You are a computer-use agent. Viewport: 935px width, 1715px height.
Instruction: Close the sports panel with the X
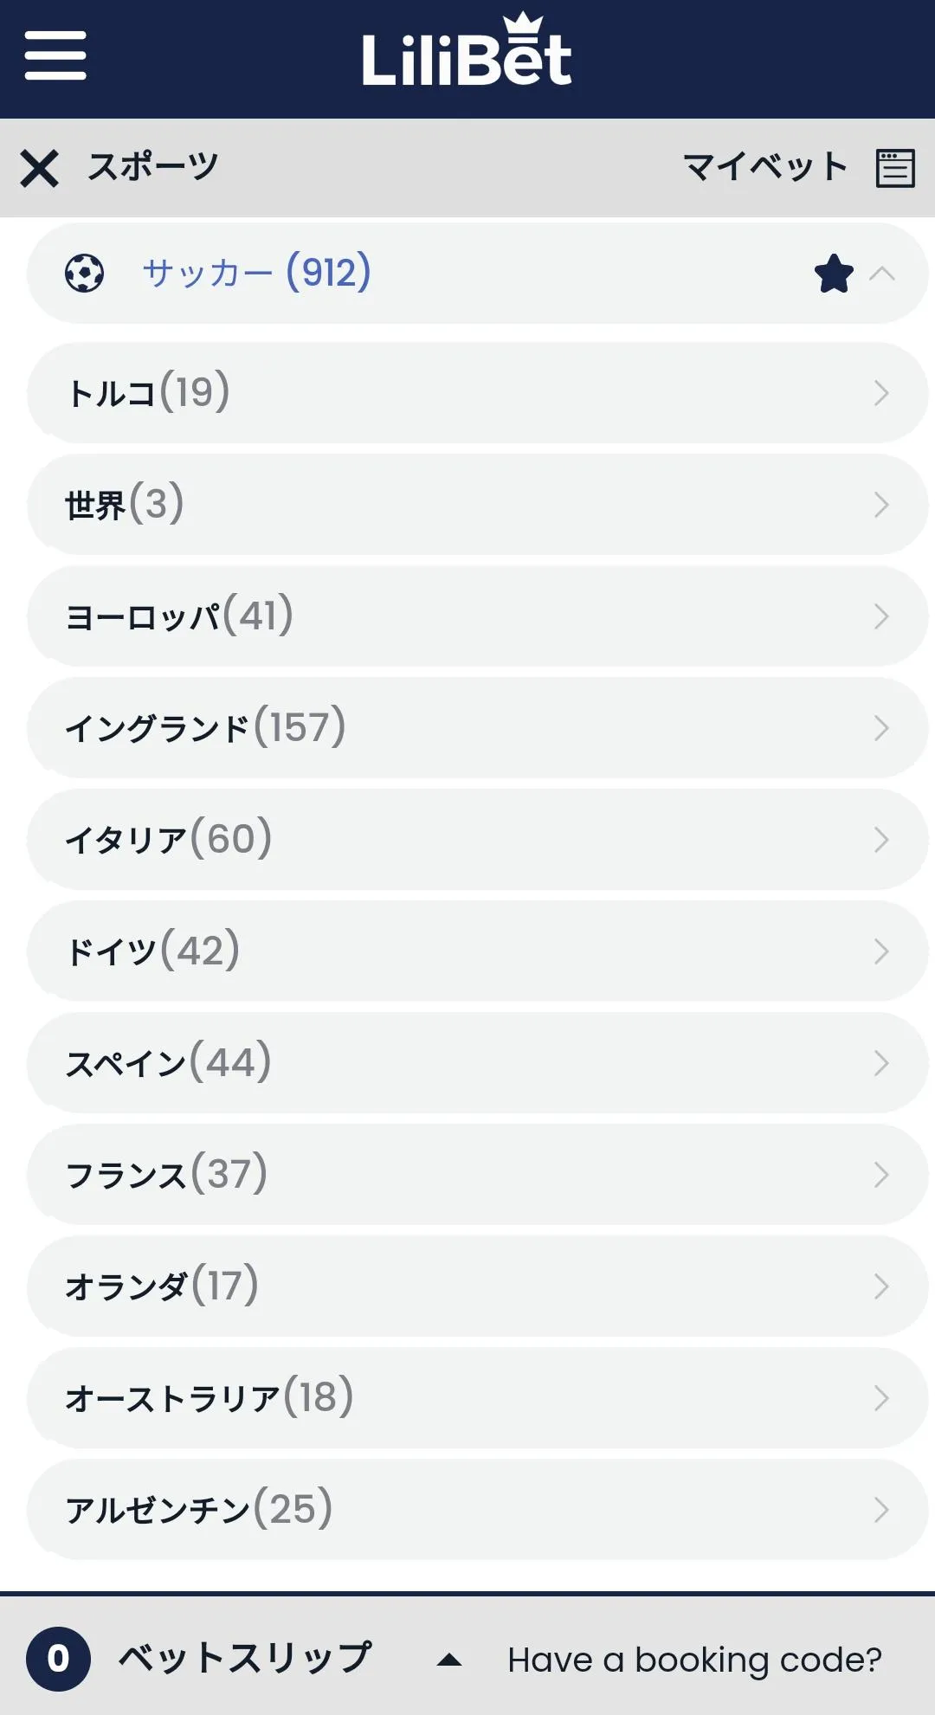pos(40,168)
